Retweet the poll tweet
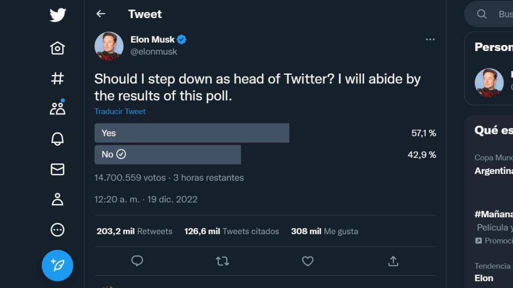 [x=222, y=261]
